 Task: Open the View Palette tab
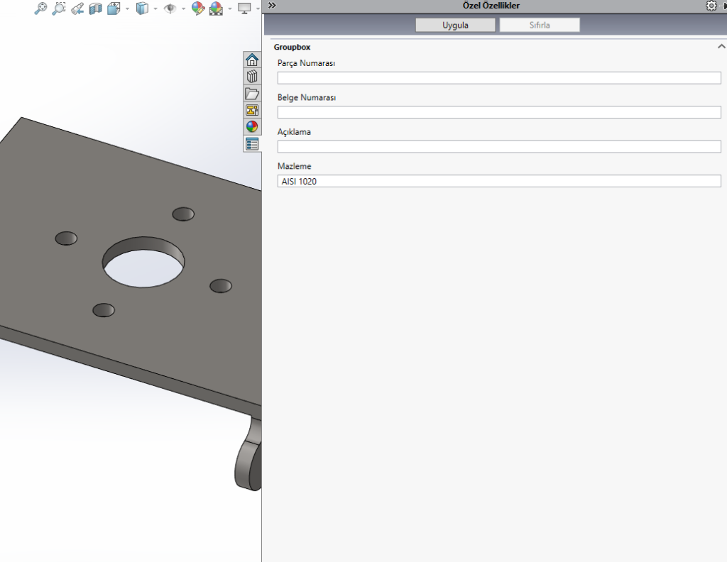[x=252, y=110]
